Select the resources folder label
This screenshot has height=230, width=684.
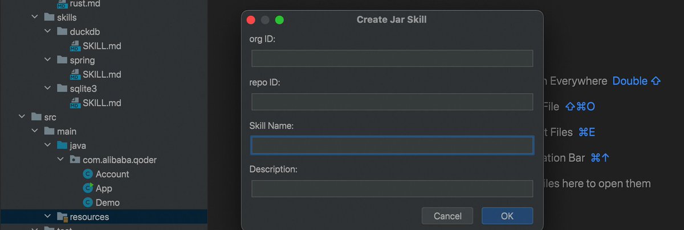(x=89, y=217)
